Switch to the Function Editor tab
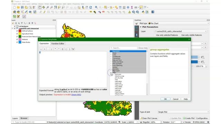Screen dimensions: 221x124 (58, 44)
